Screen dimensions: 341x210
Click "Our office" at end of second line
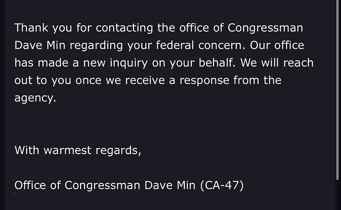[x=275, y=45]
